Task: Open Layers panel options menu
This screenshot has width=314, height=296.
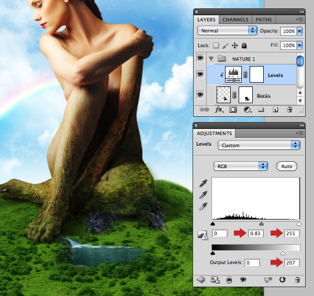Action: 299,19
